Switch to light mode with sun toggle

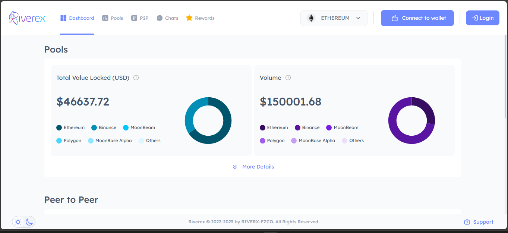coord(18,222)
